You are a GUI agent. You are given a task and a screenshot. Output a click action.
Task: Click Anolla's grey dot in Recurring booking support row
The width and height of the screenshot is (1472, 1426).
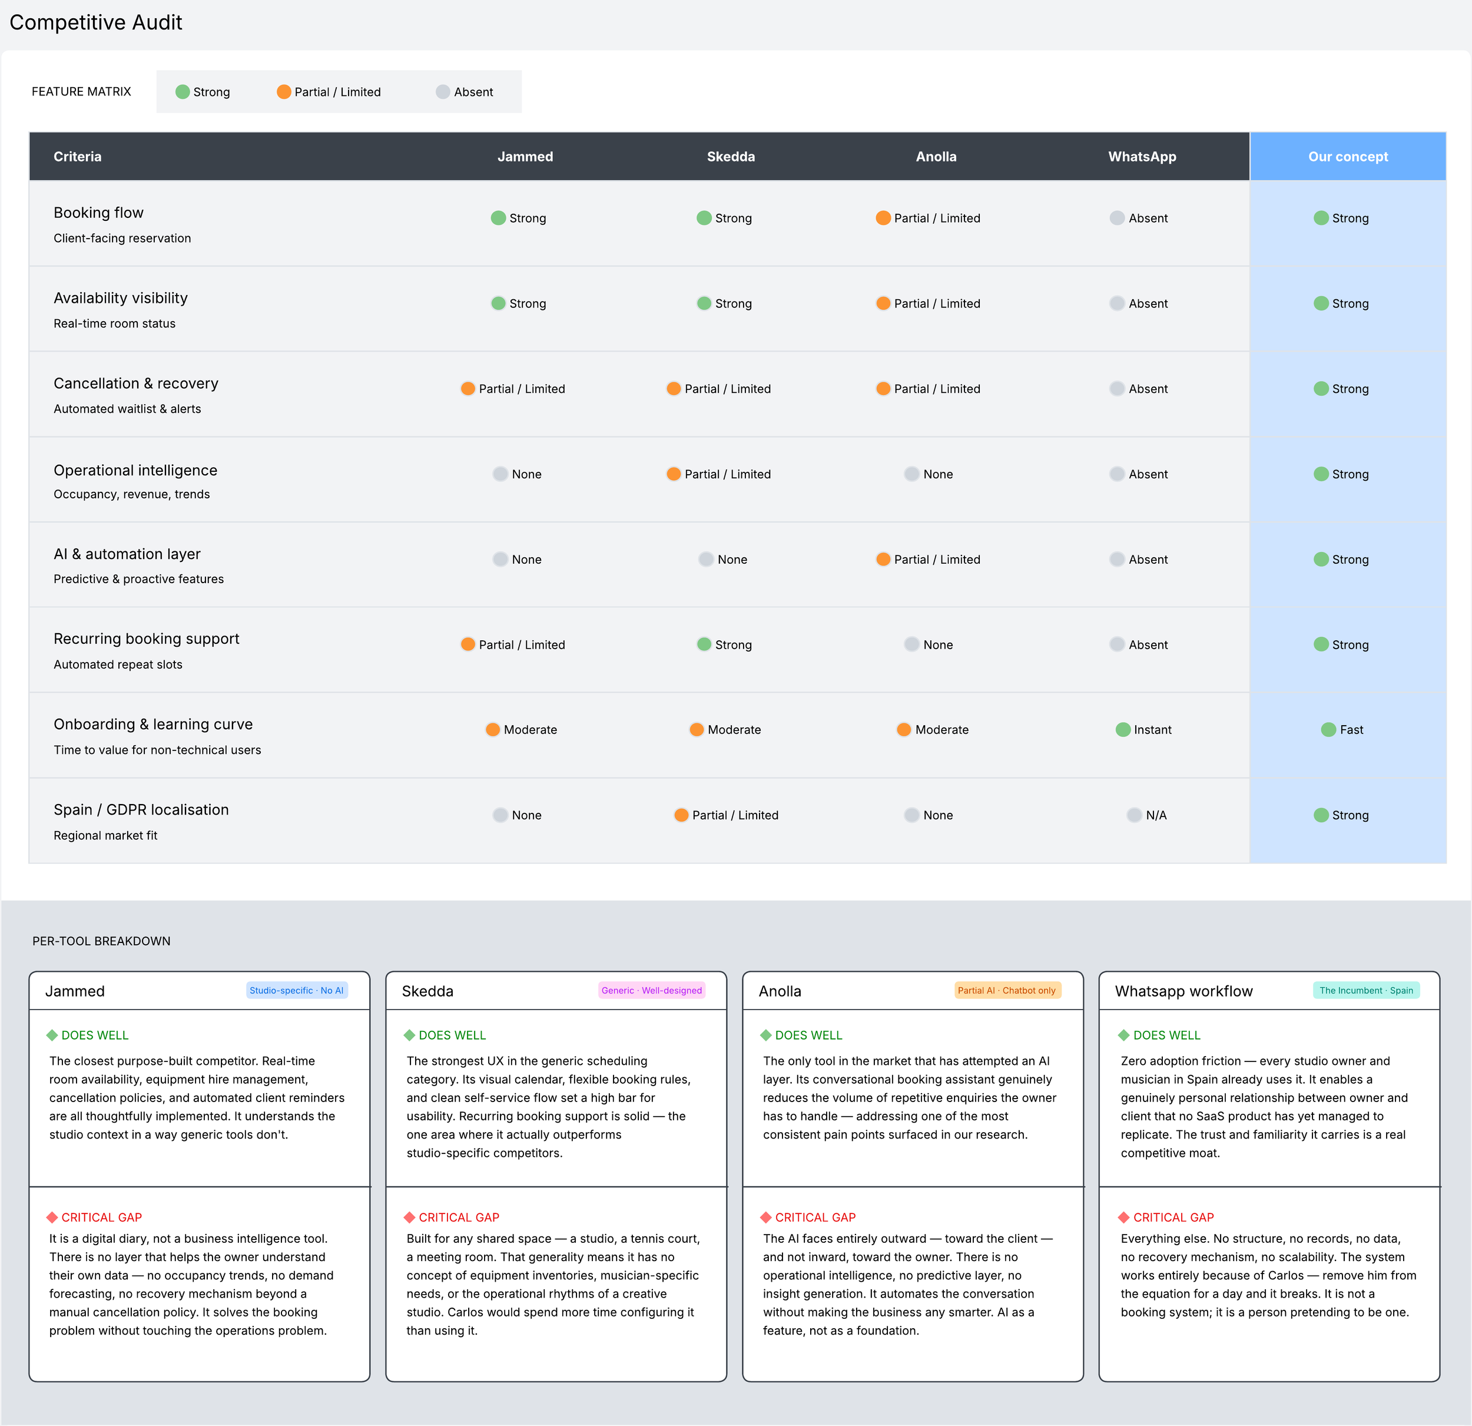(x=911, y=644)
